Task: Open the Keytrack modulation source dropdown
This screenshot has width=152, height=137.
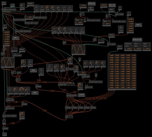Action: [128, 44]
